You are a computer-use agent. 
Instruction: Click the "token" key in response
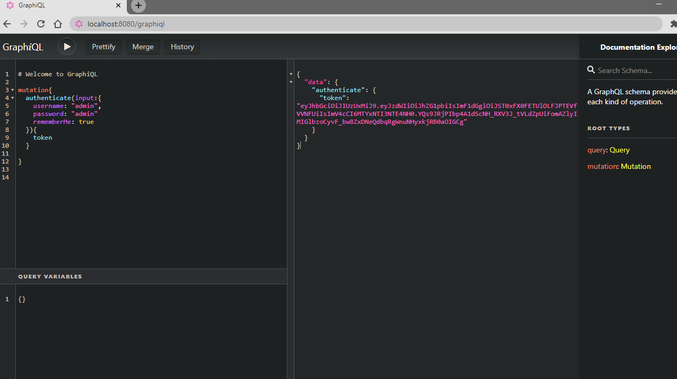333,98
